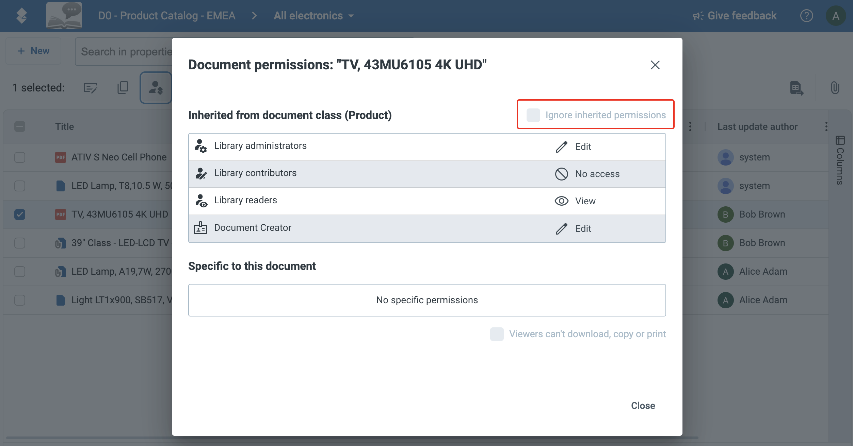The image size is (853, 446).
Task: Click Document Creator row text
Action: [x=253, y=228]
